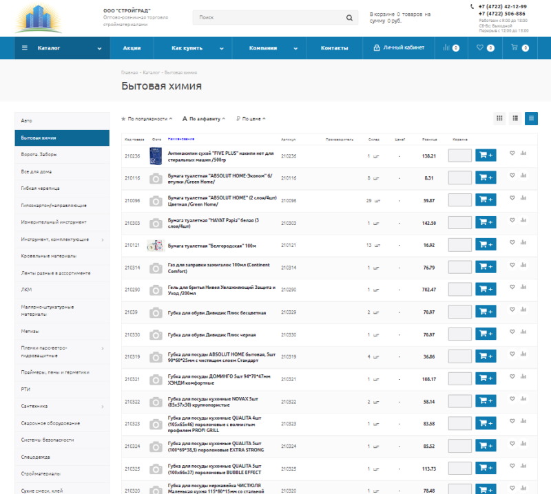Favorite the Бумага туалетная "Белгородская" 100м item
551x494 pixels.
click(x=512, y=242)
